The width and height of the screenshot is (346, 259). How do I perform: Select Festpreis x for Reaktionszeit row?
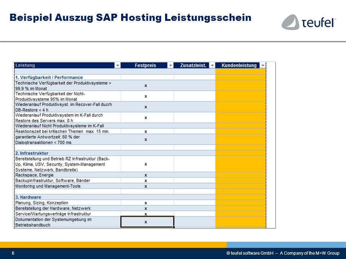coord(146,132)
